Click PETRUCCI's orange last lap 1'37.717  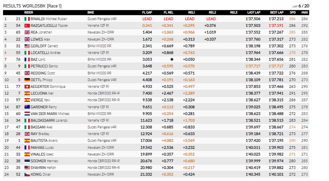[253, 66]
